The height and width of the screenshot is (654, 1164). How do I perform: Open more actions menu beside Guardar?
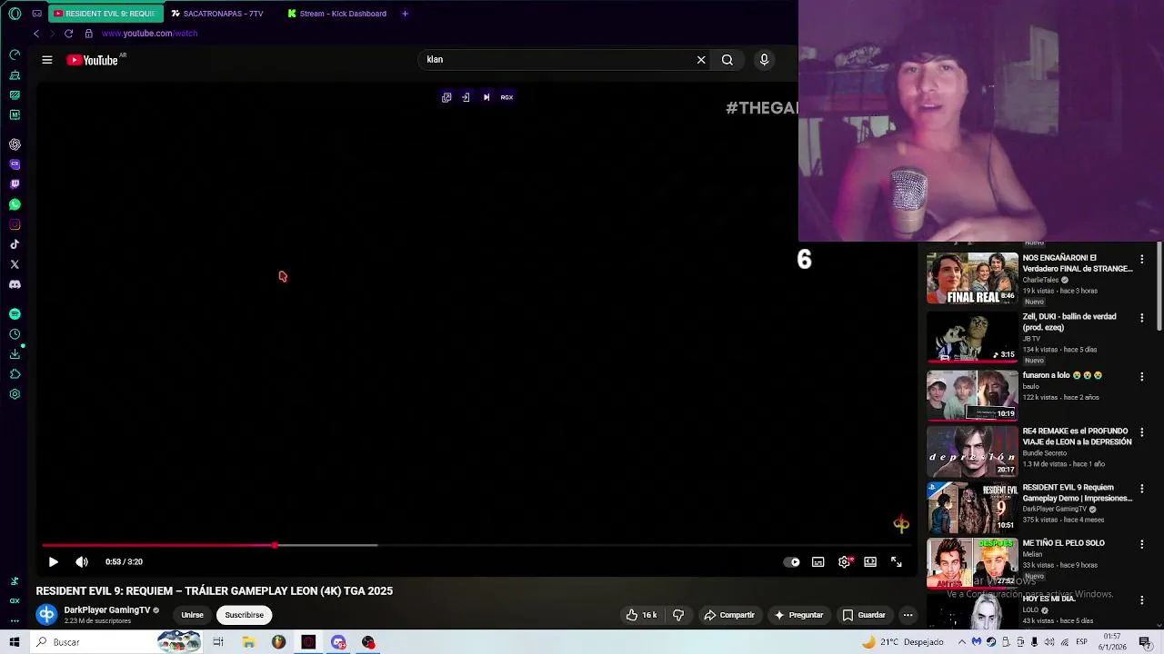[x=908, y=615]
